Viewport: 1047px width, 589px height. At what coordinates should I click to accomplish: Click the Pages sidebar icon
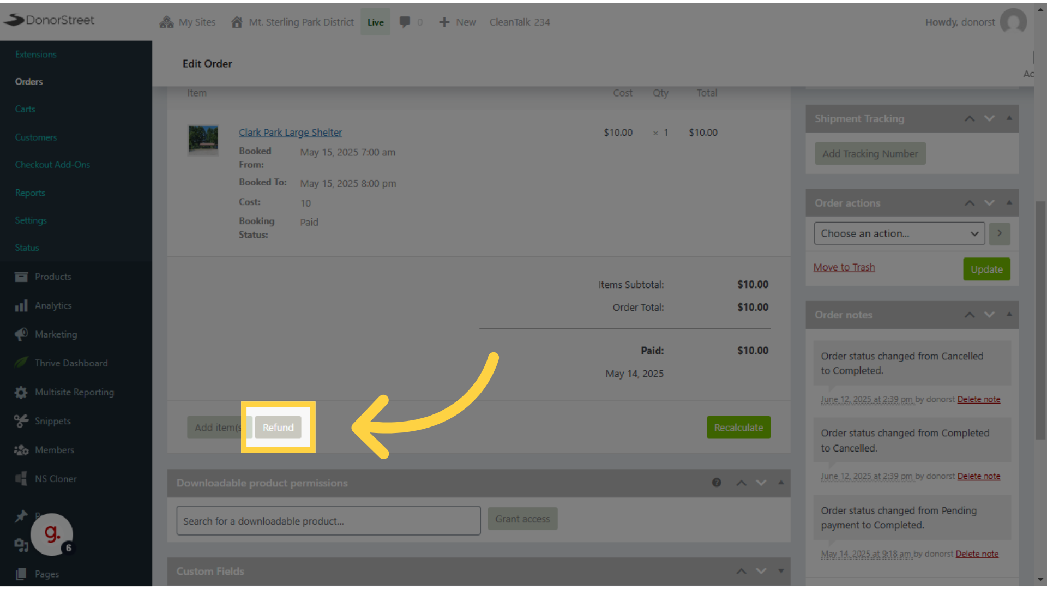tap(21, 574)
